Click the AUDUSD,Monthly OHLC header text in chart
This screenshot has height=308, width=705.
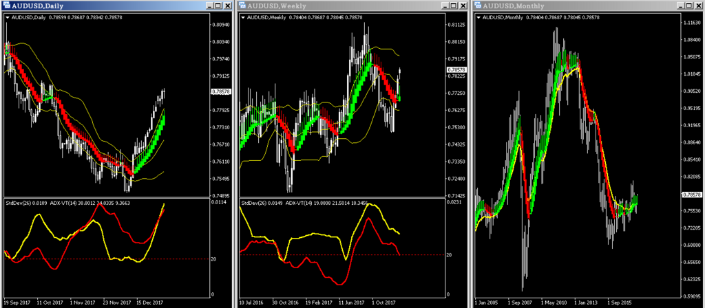[x=541, y=17]
